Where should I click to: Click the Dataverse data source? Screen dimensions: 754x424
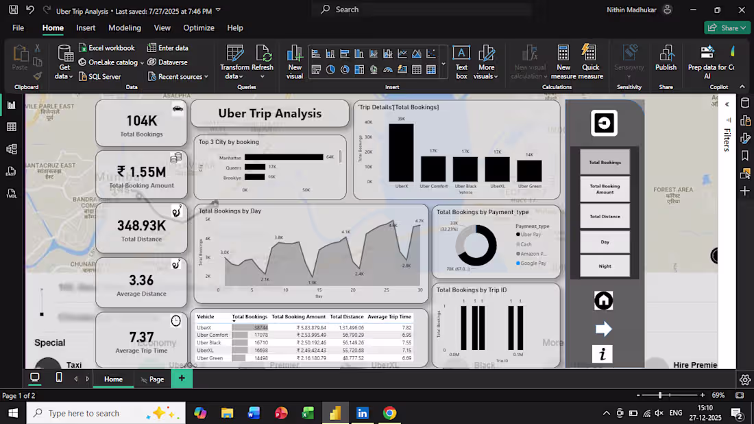click(168, 62)
